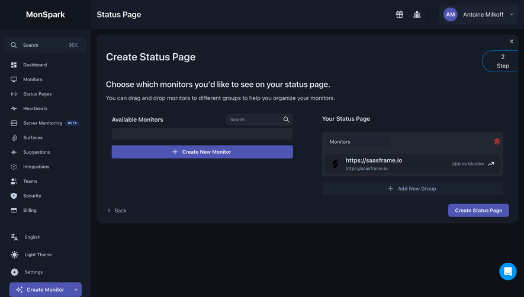This screenshot has width=524, height=297.
Task: Open the Teams label in sidebar
Action: [x=30, y=181]
